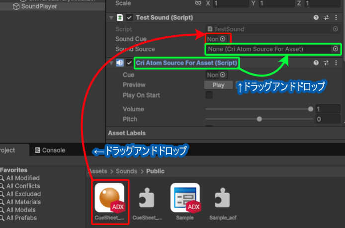Click the Sound Source object field
The height and width of the screenshot is (228, 345).
click(x=273, y=49)
